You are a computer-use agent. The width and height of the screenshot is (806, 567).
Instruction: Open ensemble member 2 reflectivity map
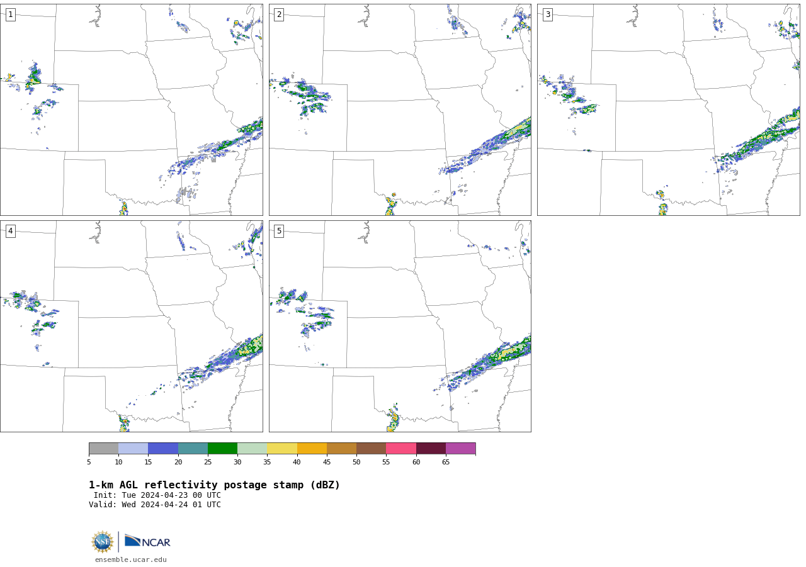point(400,109)
